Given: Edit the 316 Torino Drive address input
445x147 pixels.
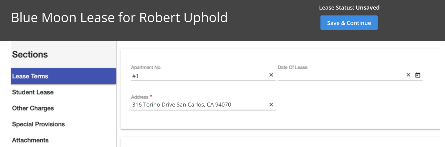Looking at the screenshot, I should click(x=198, y=105).
